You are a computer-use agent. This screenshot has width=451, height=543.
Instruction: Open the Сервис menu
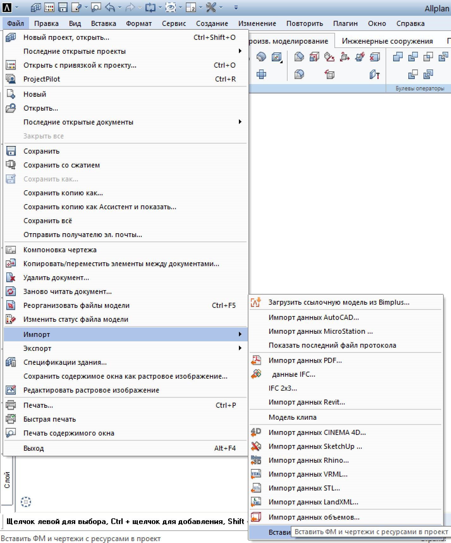click(174, 23)
